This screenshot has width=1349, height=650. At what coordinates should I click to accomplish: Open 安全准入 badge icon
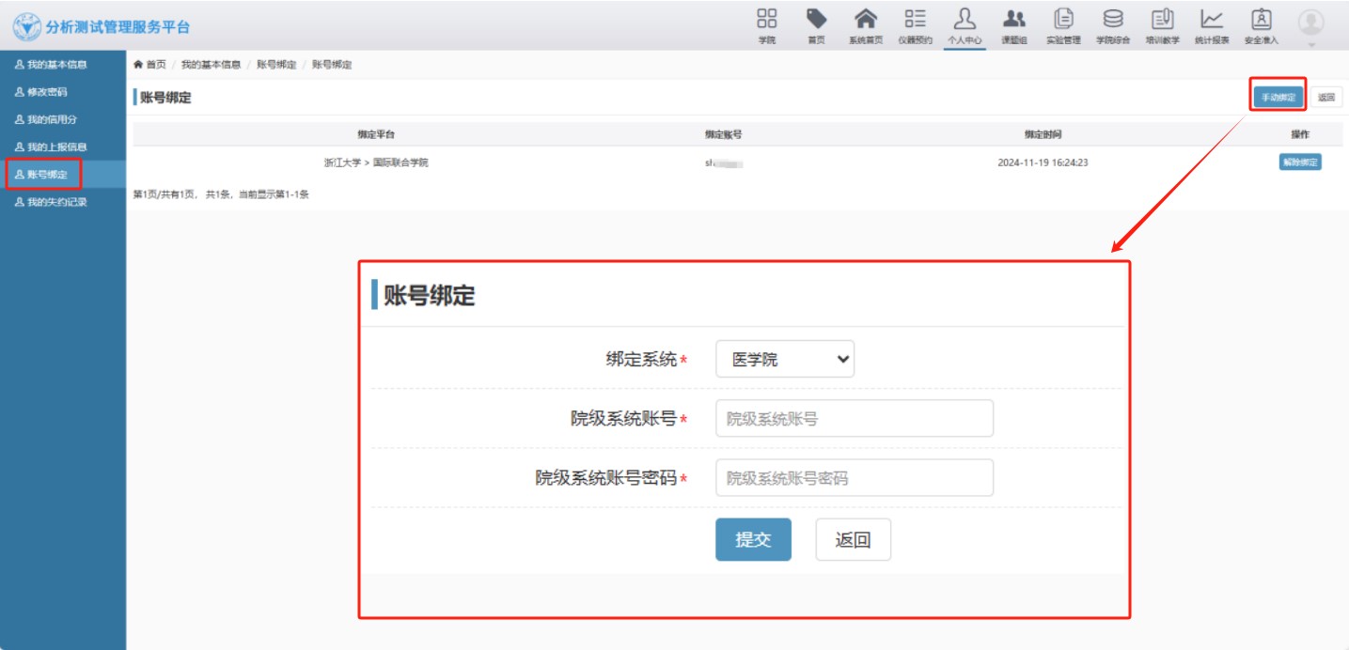[1261, 20]
